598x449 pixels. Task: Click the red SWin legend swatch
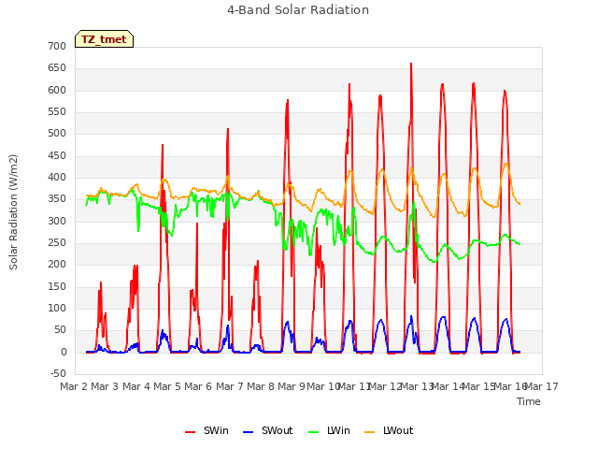(190, 432)
